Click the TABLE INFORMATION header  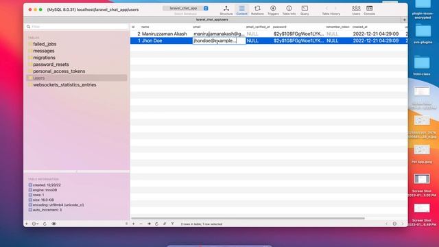[x=43, y=179]
